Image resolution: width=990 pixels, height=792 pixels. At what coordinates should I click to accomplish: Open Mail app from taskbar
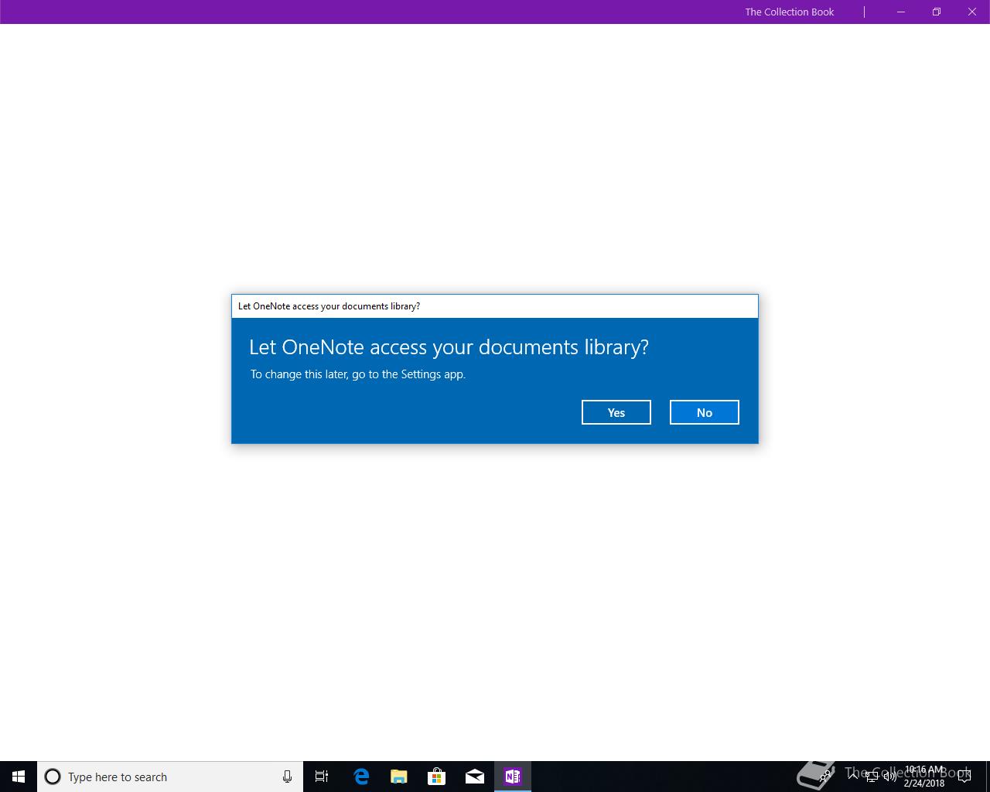click(475, 777)
